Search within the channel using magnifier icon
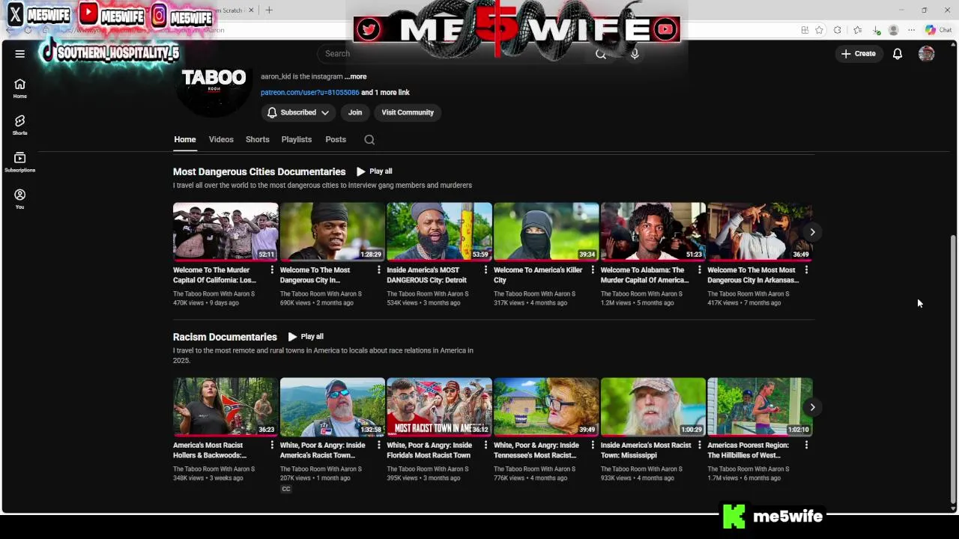This screenshot has width=959, height=539. 369,139
